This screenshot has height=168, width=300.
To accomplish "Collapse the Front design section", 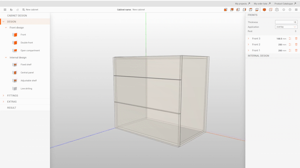I will (6, 27).
